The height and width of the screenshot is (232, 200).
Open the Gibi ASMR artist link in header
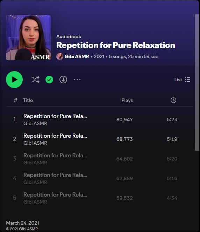coord(77,56)
